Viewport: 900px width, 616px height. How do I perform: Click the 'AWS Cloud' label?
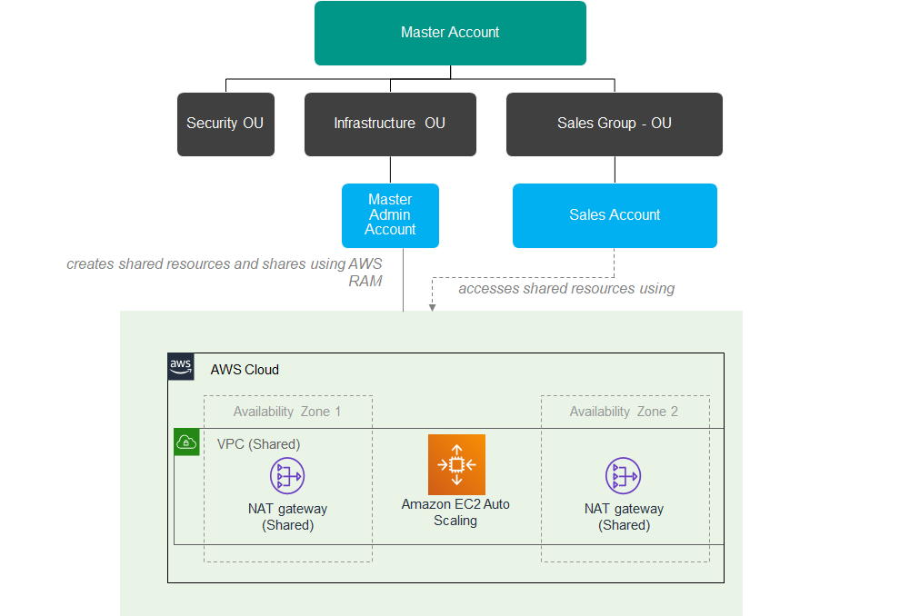point(245,370)
